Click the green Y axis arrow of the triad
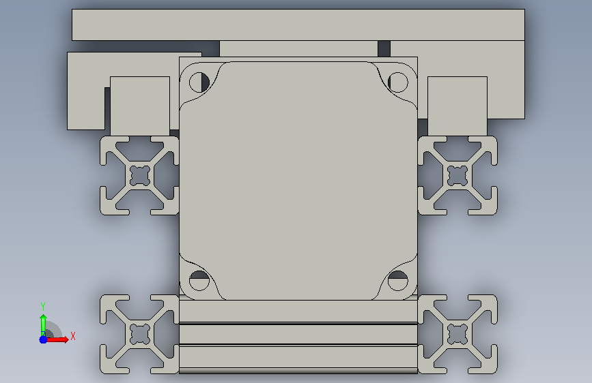The width and height of the screenshot is (592, 383). 43,325
